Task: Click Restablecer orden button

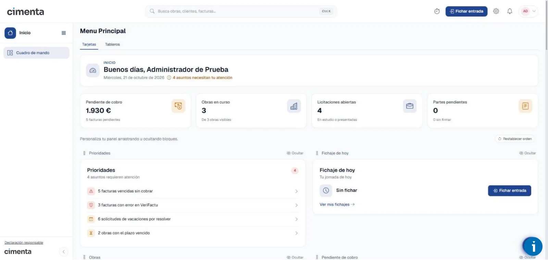Action: pos(515,139)
